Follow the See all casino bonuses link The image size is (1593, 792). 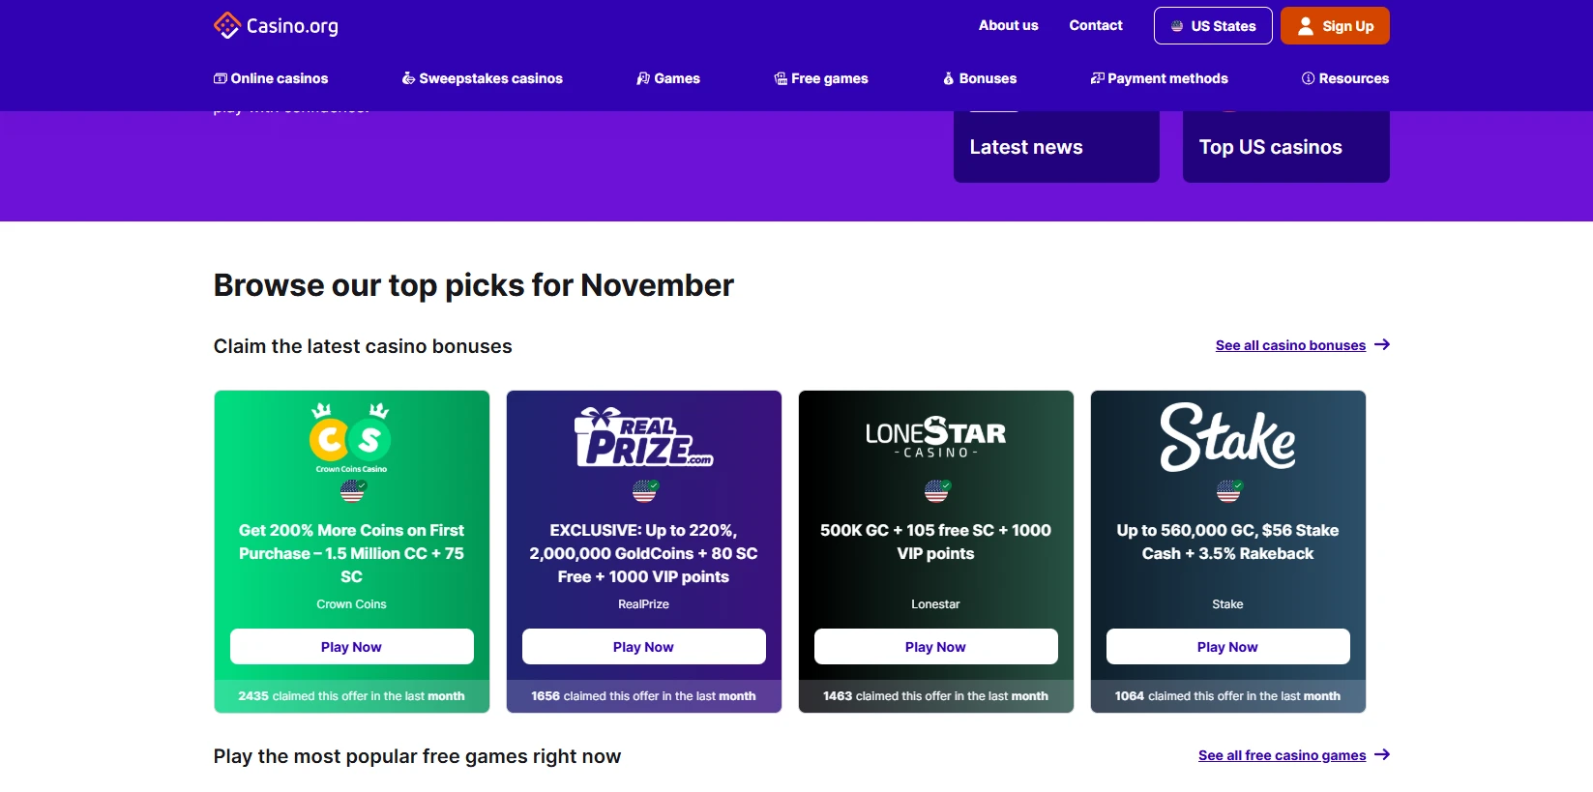pos(1290,345)
